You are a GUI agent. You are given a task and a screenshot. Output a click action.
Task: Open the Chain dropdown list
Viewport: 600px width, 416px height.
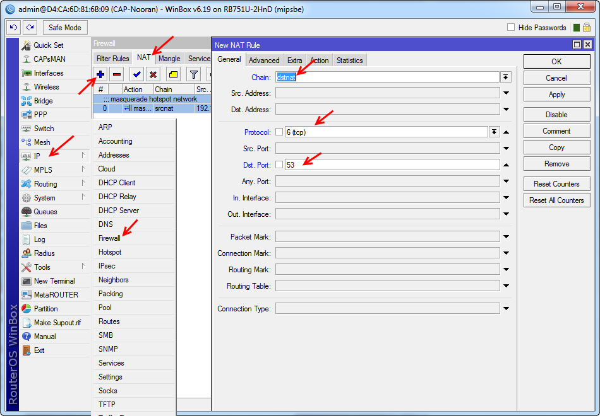pos(505,77)
